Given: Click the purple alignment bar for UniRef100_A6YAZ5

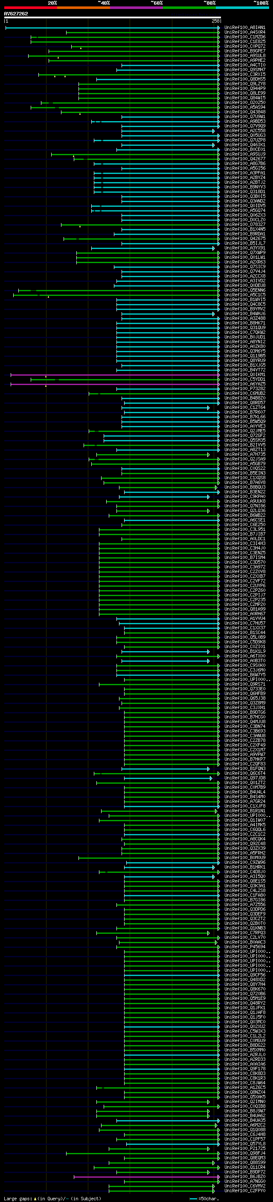Looking at the screenshot, I should pyautogui.click(x=115, y=385).
